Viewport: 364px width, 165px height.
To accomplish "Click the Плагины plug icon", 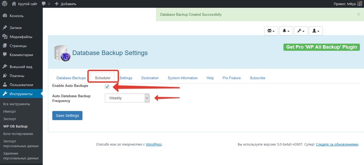I will point(4,76).
